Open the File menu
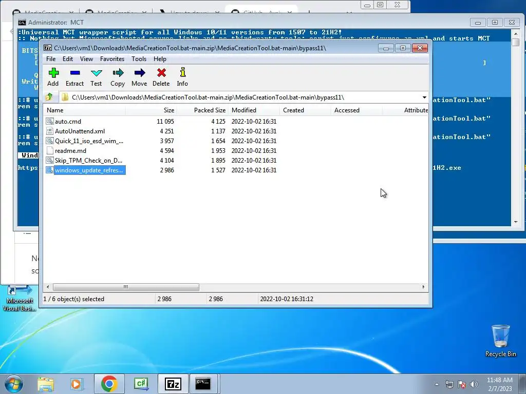The image size is (526, 394). pos(51,58)
